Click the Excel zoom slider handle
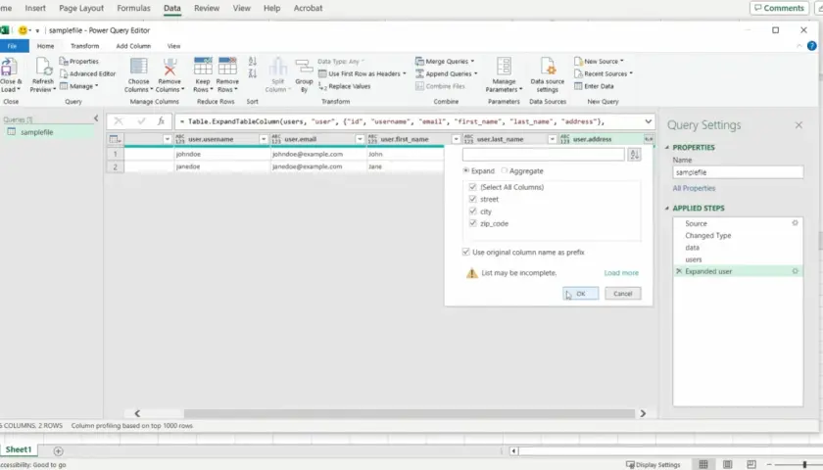The image size is (823, 470). [x=804, y=465]
